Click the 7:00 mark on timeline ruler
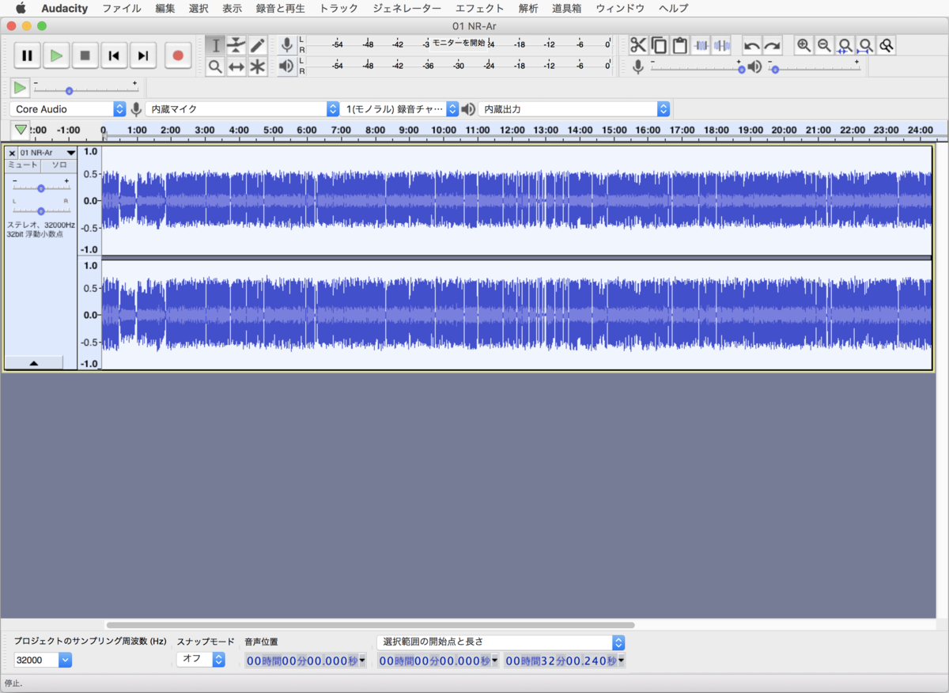Viewport: 949px width, 693px height. 341,130
